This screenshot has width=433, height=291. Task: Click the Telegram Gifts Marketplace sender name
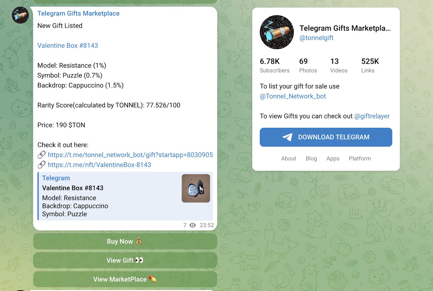tap(78, 14)
